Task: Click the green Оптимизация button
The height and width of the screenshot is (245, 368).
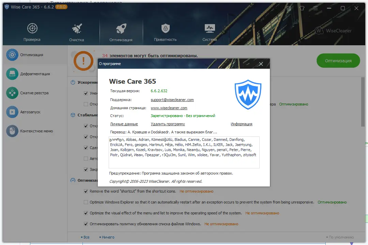Action: tap(338, 61)
